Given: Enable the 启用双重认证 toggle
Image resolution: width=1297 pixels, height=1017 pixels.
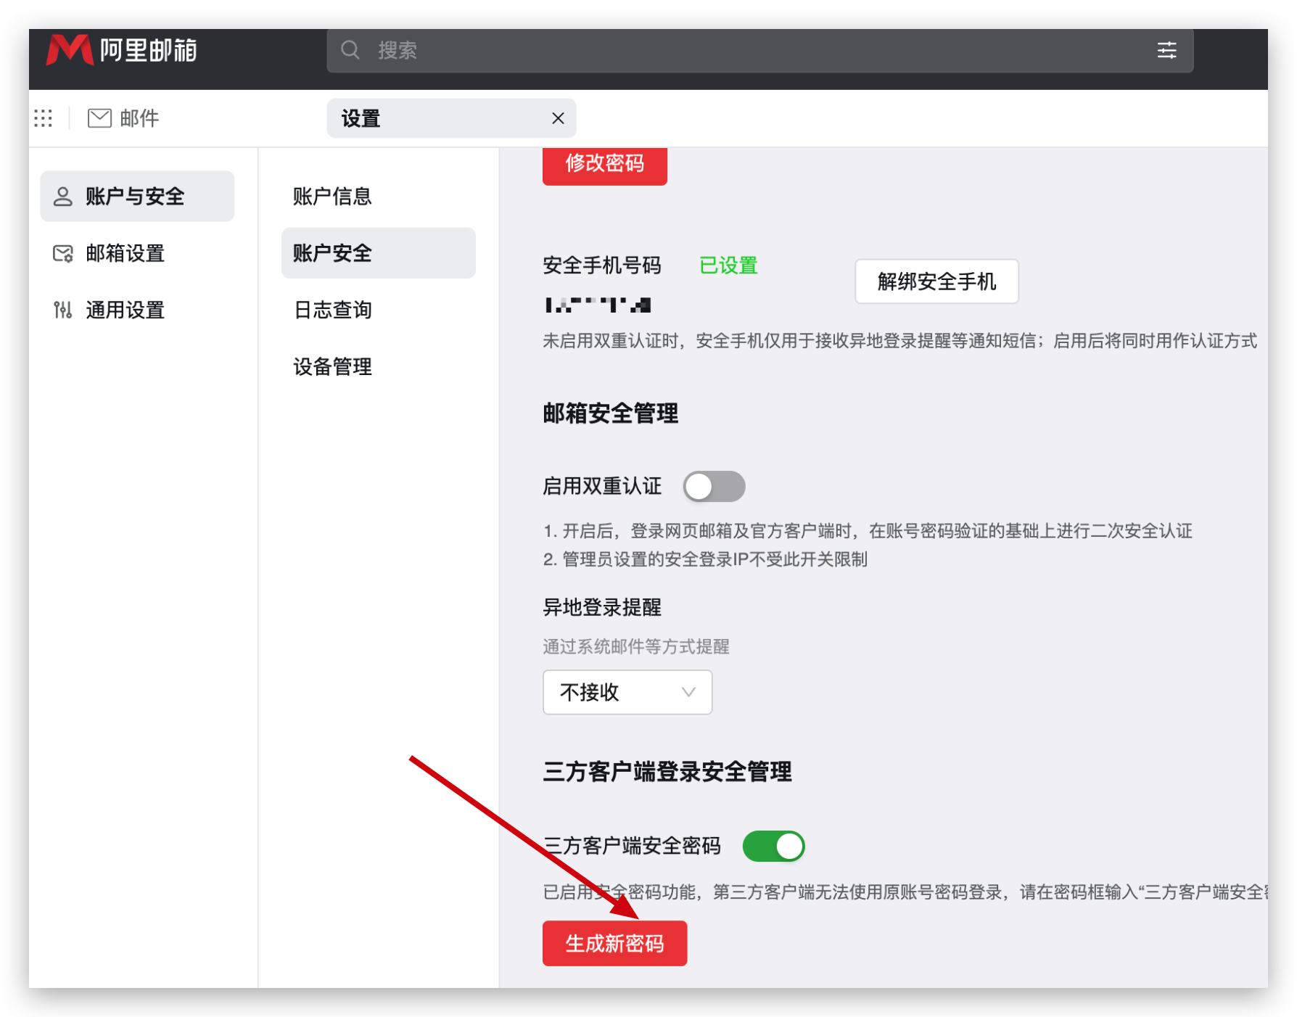Looking at the screenshot, I should pyautogui.click(x=714, y=486).
